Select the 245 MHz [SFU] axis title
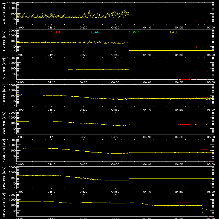This screenshot has height=219, width=219. coord(4,13)
